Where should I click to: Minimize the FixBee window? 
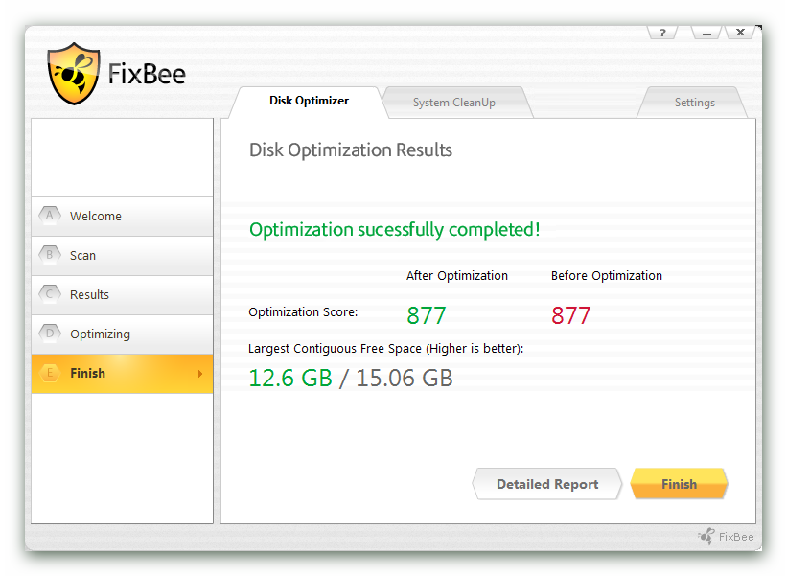[x=706, y=33]
